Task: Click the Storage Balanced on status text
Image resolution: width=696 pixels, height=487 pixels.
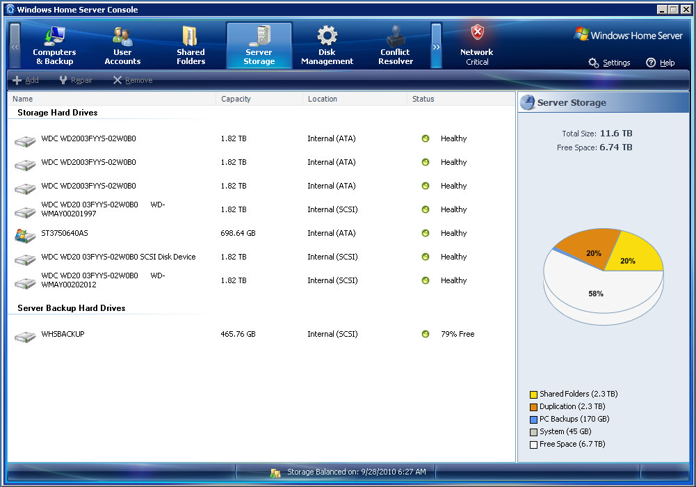Action: [x=357, y=472]
